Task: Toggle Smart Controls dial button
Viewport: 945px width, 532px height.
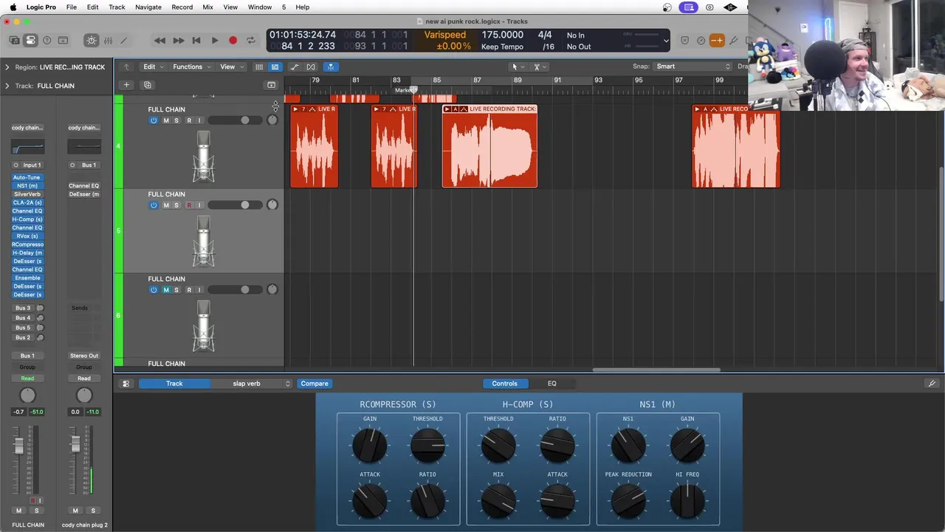Action: (92, 40)
